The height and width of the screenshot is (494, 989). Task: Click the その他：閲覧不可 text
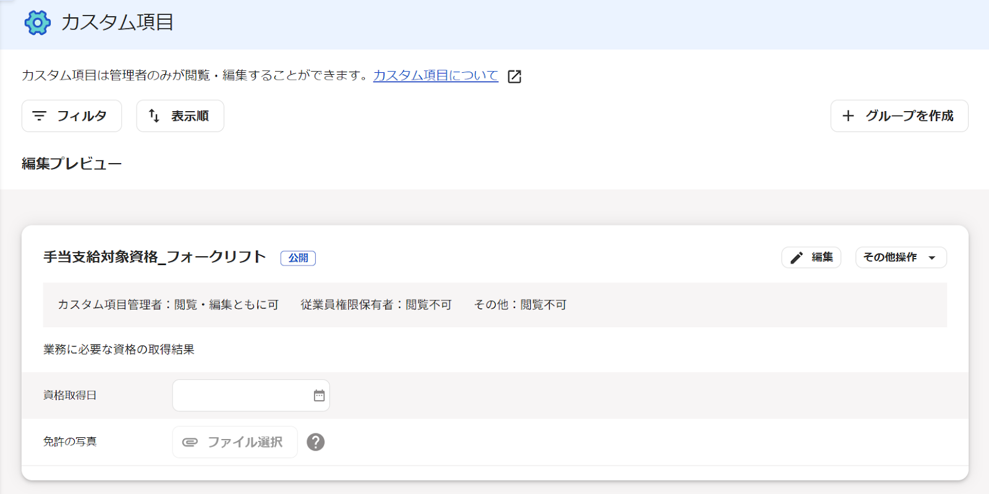coord(520,305)
